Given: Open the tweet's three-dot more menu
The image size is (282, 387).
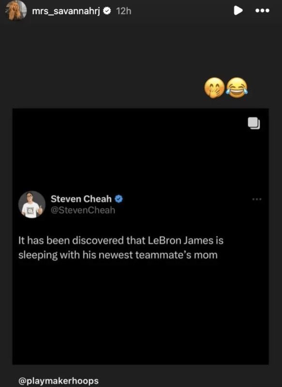Looking at the screenshot, I should click(257, 199).
